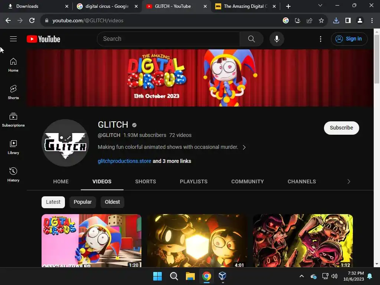Image resolution: width=380 pixels, height=285 pixels.
Task: Click the address bar URL
Action: click(88, 21)
